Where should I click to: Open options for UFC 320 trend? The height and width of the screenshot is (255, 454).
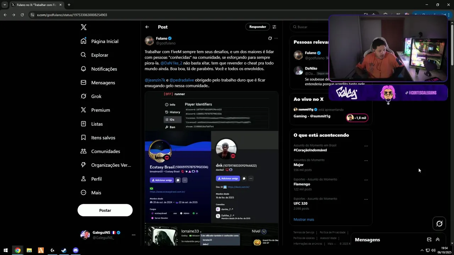pyautogui.click(x=366, y=199)
